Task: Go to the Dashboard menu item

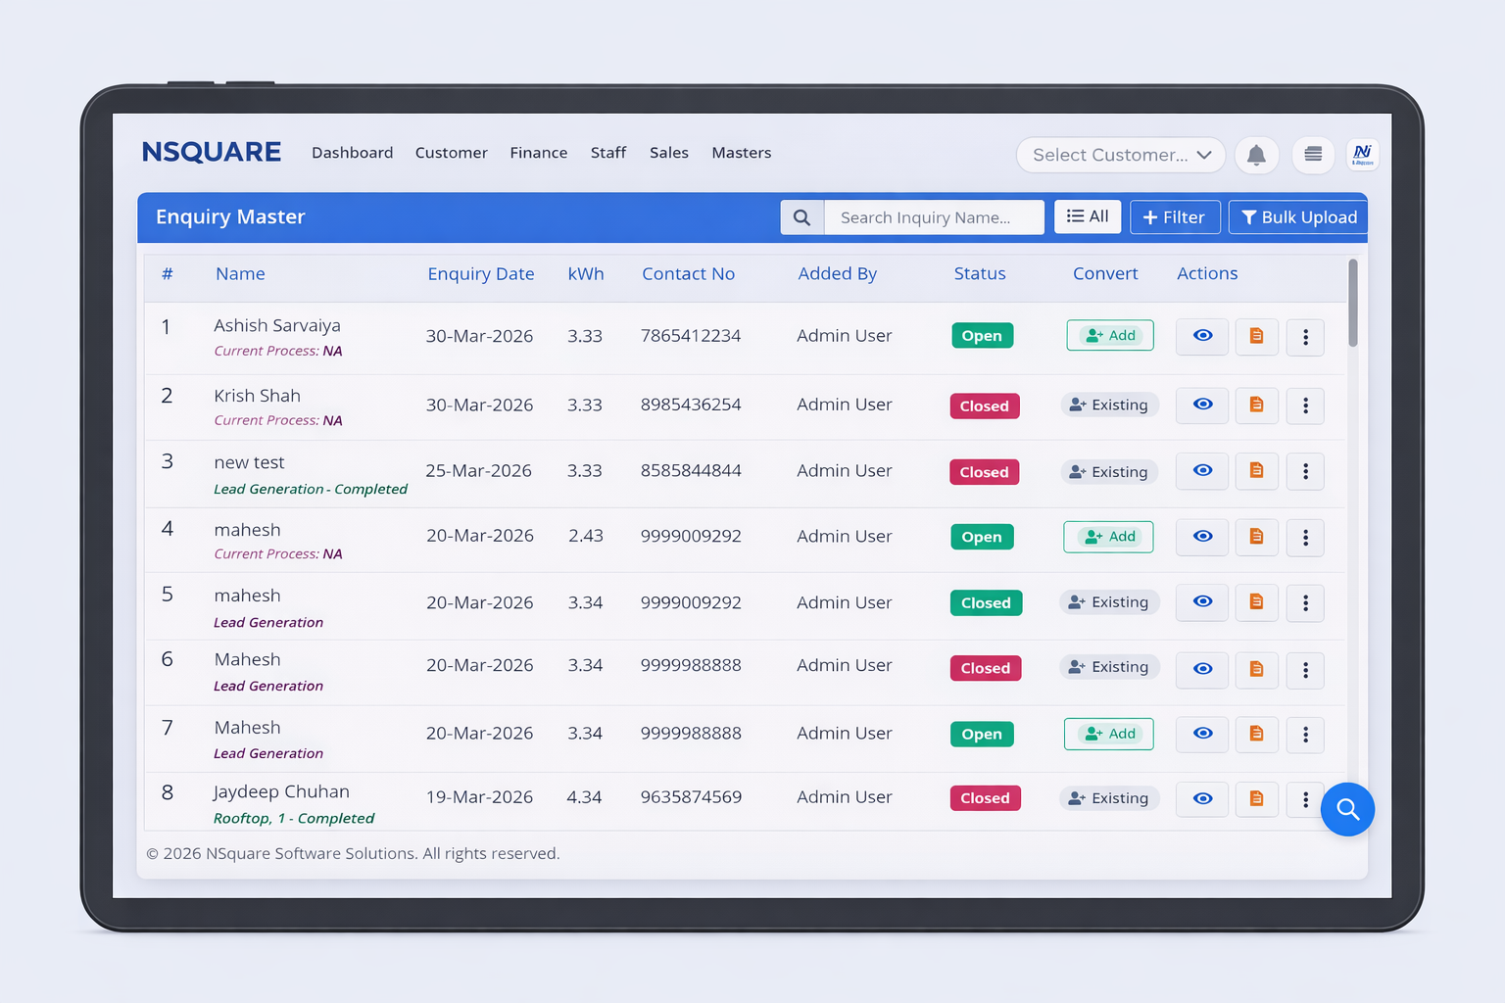Action: click(x=352, y=153)
